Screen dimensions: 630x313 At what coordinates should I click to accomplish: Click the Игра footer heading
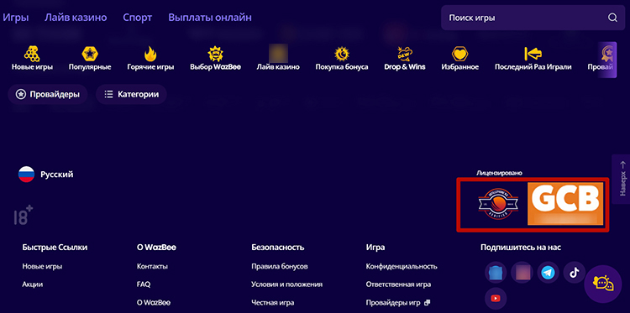pyautogui.click(x=375, y=248)
